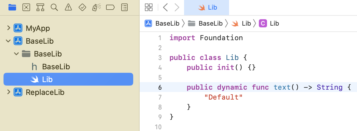The height and width of the screenshot is (131, 357).
Task: Click the "init" keyword on line 4
Action: (x=226, y=68)
